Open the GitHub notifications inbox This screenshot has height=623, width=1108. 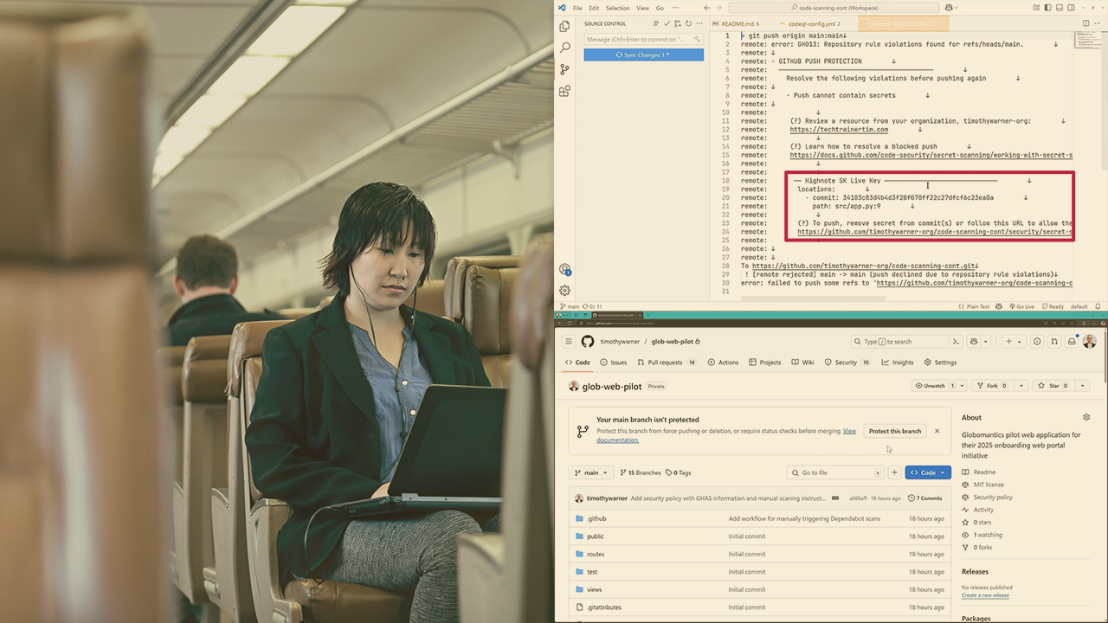coord(1072,342)
